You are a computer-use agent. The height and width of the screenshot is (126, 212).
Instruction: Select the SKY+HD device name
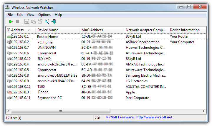44,59
